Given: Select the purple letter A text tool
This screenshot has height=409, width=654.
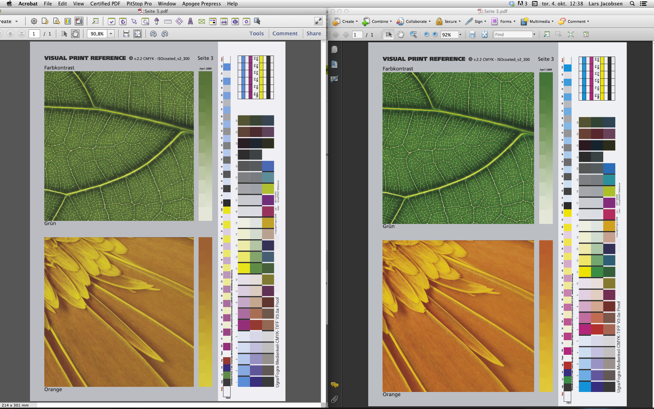Looking at the screenshot, I should click(190, 21).
